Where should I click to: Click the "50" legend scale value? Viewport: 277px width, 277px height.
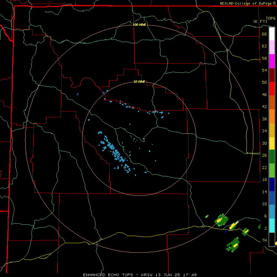point(264,82)
